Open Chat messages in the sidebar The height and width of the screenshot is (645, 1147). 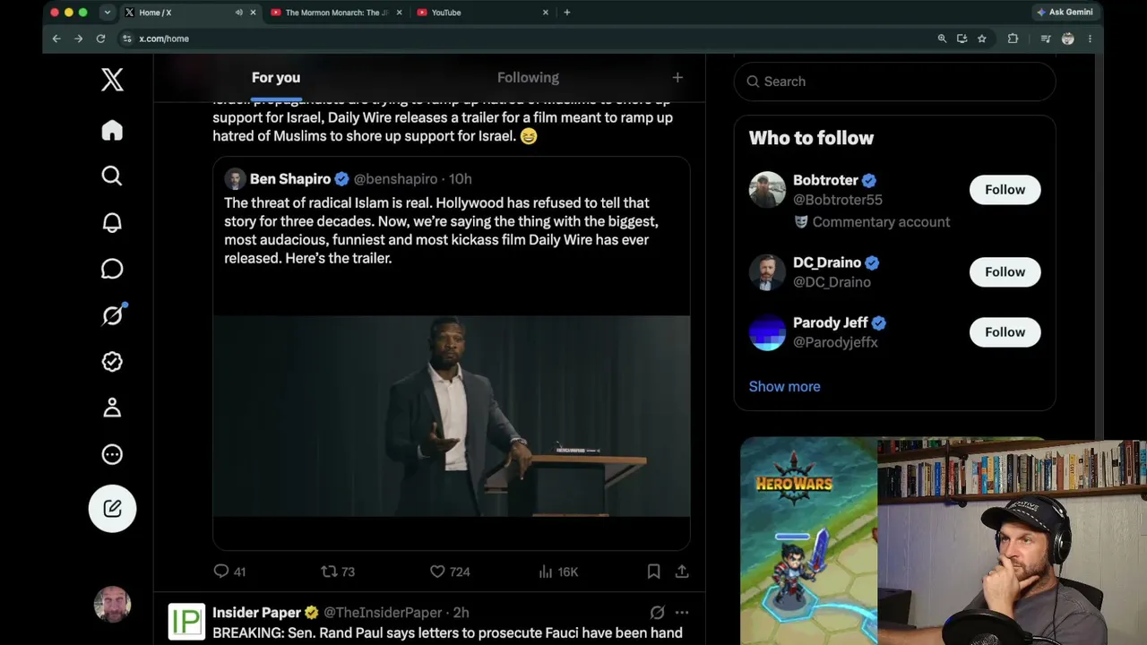click(112, 269)
